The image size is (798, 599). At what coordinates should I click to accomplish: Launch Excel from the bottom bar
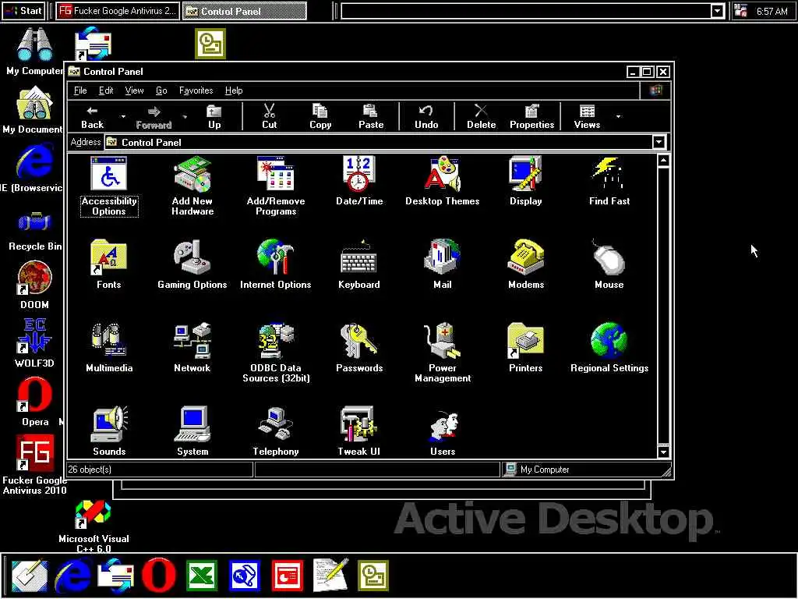coord(202,576)
